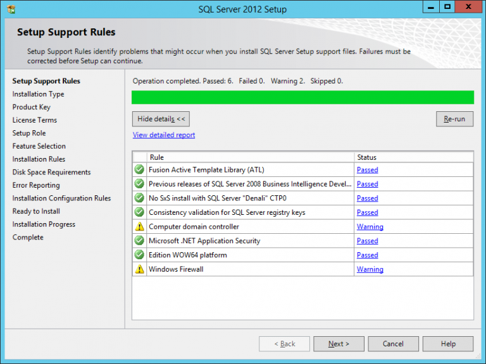Click the check icon for Edition WOW64 platform
Screen dimensions: 486x364
(139, 255)
